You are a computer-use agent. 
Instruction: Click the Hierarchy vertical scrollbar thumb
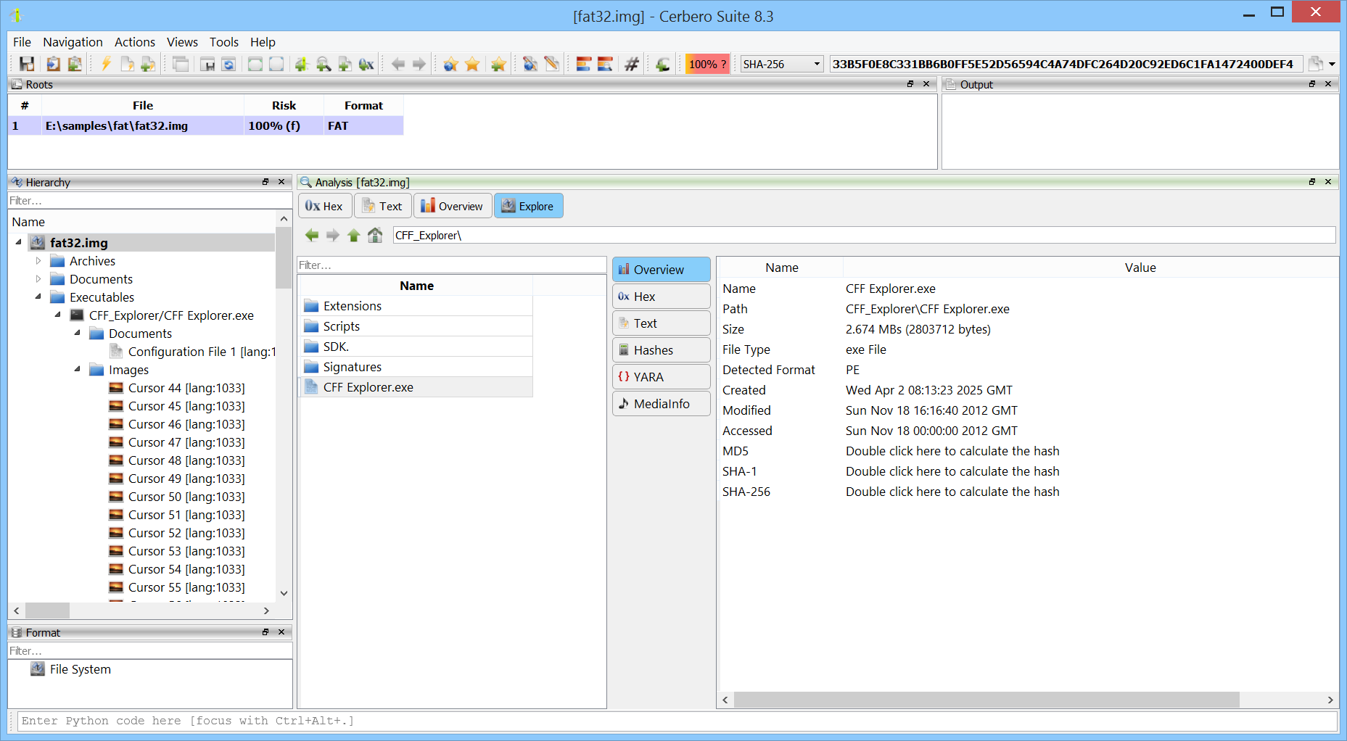284,257
